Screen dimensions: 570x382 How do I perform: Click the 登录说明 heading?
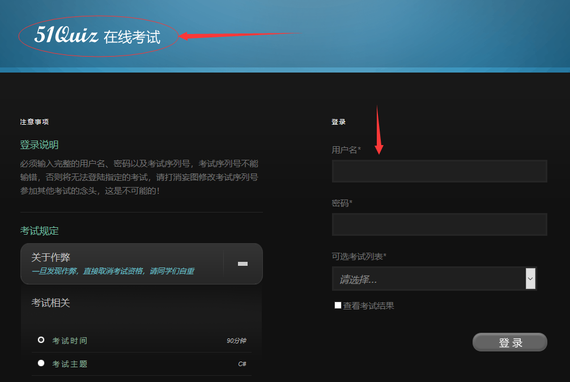(39, 145)
